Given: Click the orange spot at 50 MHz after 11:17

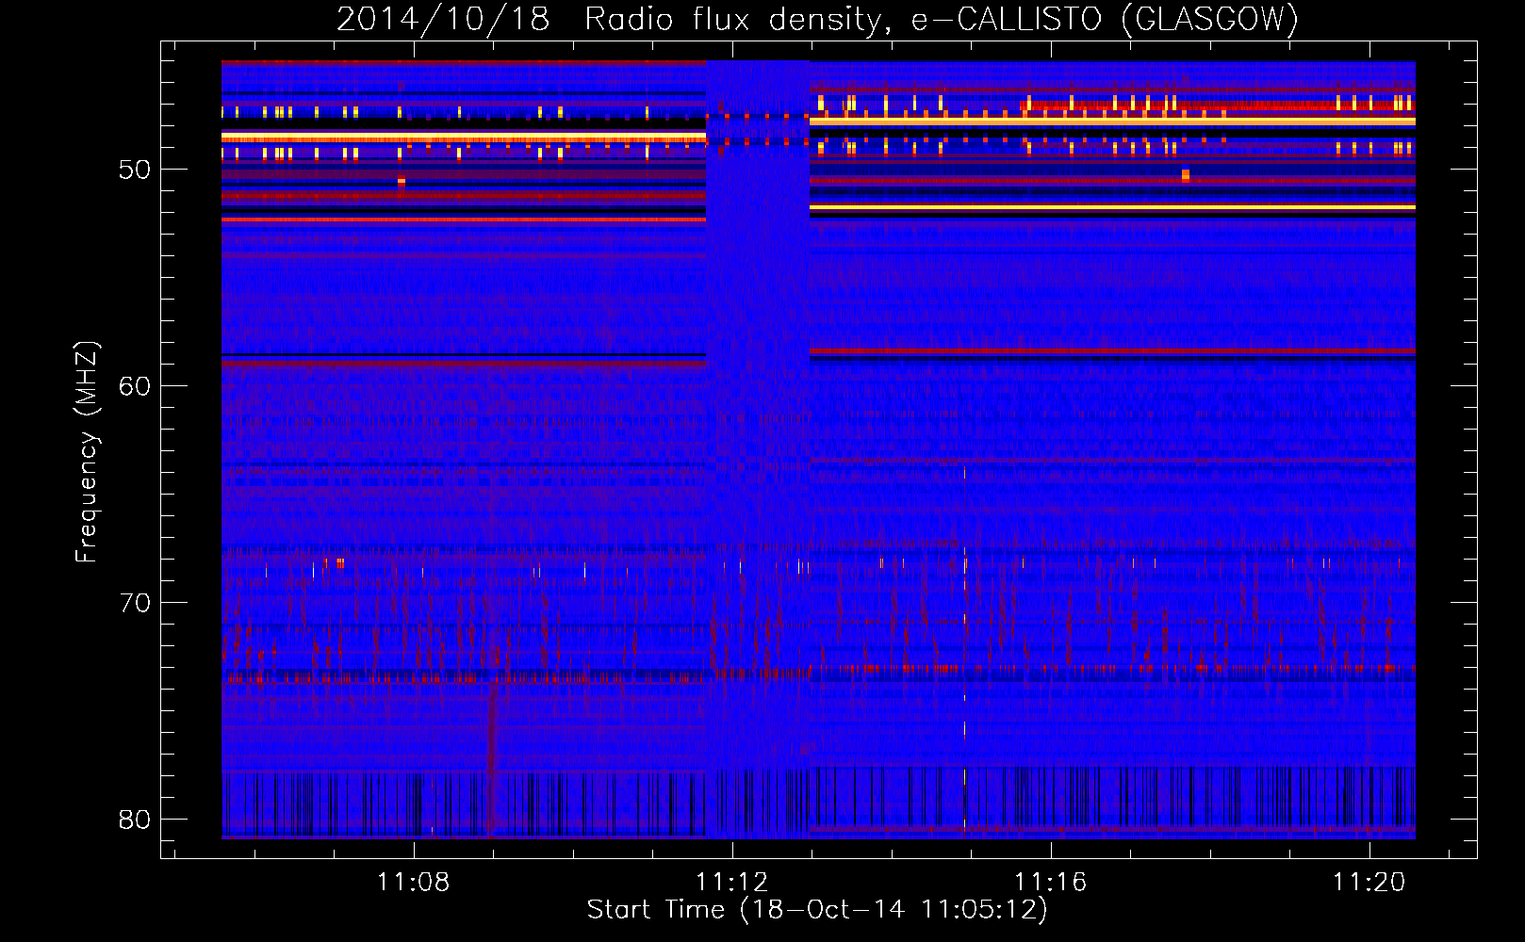Looking at the screenshot, I should tap(1186, 175).
